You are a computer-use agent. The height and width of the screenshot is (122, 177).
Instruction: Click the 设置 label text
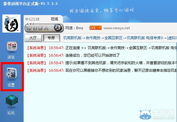[x=11, y=85]
